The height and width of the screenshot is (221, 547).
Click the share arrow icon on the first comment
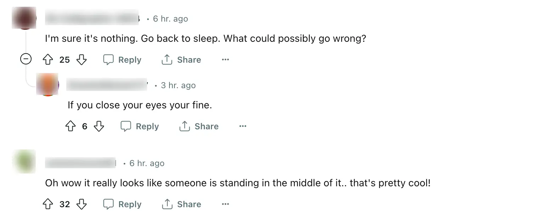[x=166, y=59]
